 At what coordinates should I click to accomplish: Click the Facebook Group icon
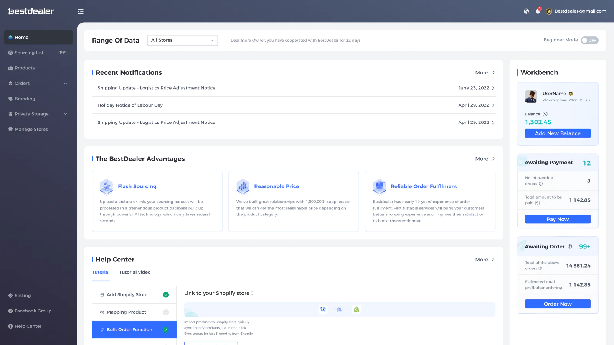11,311
